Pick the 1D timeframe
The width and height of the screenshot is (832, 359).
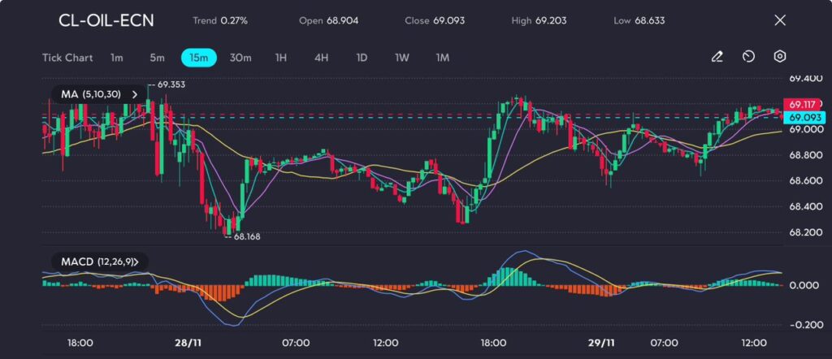[362, 58]
